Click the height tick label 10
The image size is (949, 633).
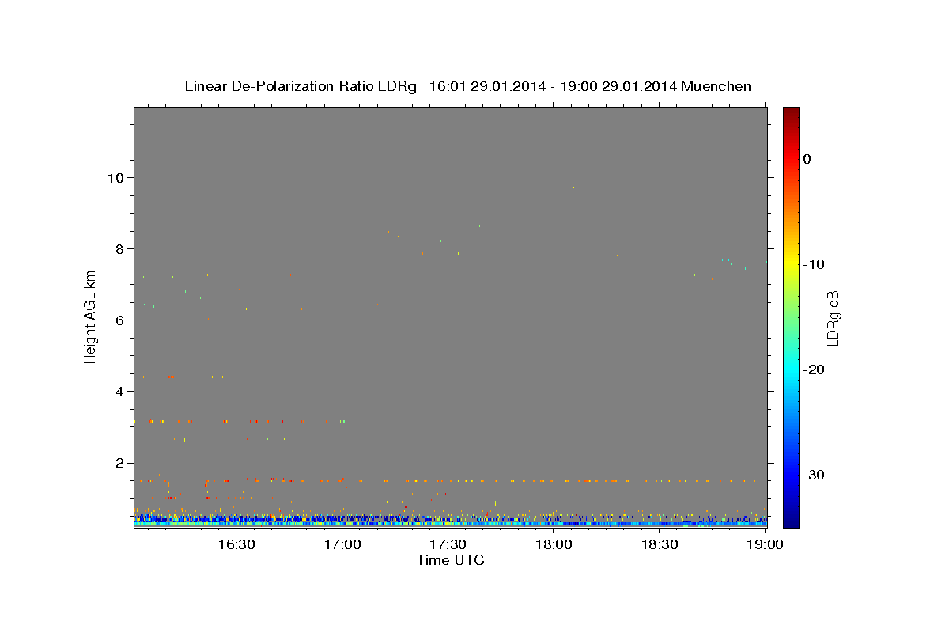(x=117, y=177)
